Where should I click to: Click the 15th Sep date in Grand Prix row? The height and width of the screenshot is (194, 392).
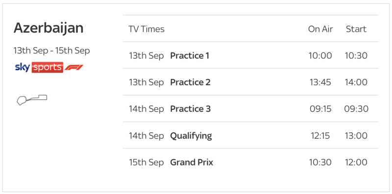[x=146, y=163]
